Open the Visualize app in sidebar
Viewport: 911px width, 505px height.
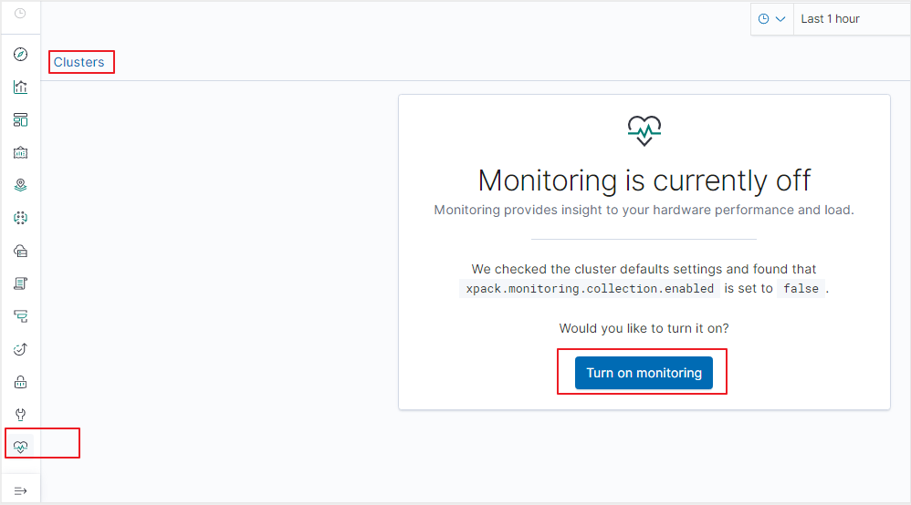click(20, 88)
